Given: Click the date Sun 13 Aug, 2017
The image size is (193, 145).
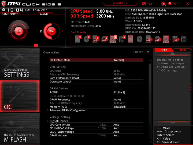Looking at the screenshot, I should tap(36, 10).
